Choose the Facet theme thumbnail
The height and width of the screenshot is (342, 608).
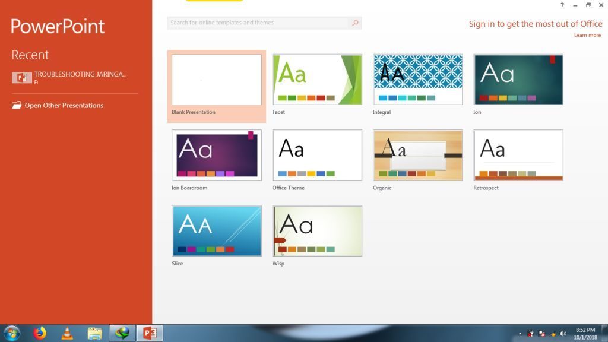coord(317,80)
